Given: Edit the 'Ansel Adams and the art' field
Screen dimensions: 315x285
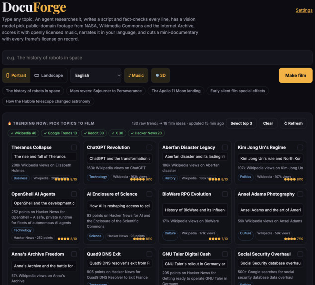Looking at the screenshot, I should pyautogui.click(x=270, y=210).
